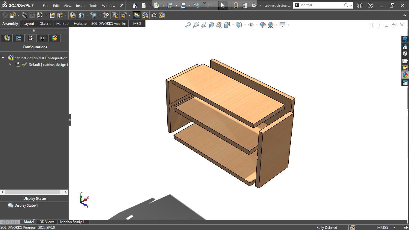This screenshot has width=409, height=230.
Task: Expand the Default configuration tree node
Action: (10, 64)
